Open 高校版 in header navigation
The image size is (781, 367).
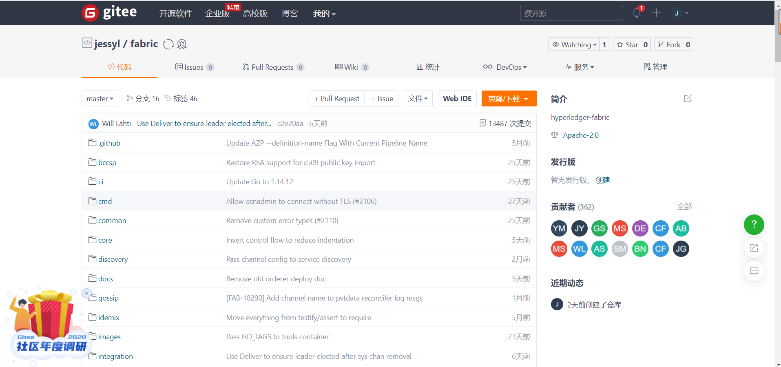[x=255, y=13]
